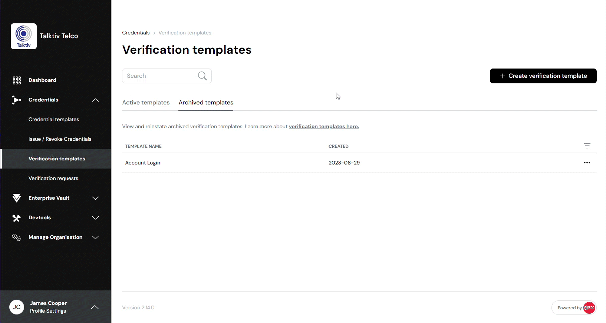Click the Manage Organisation gear icon

[x=16, y=237]
